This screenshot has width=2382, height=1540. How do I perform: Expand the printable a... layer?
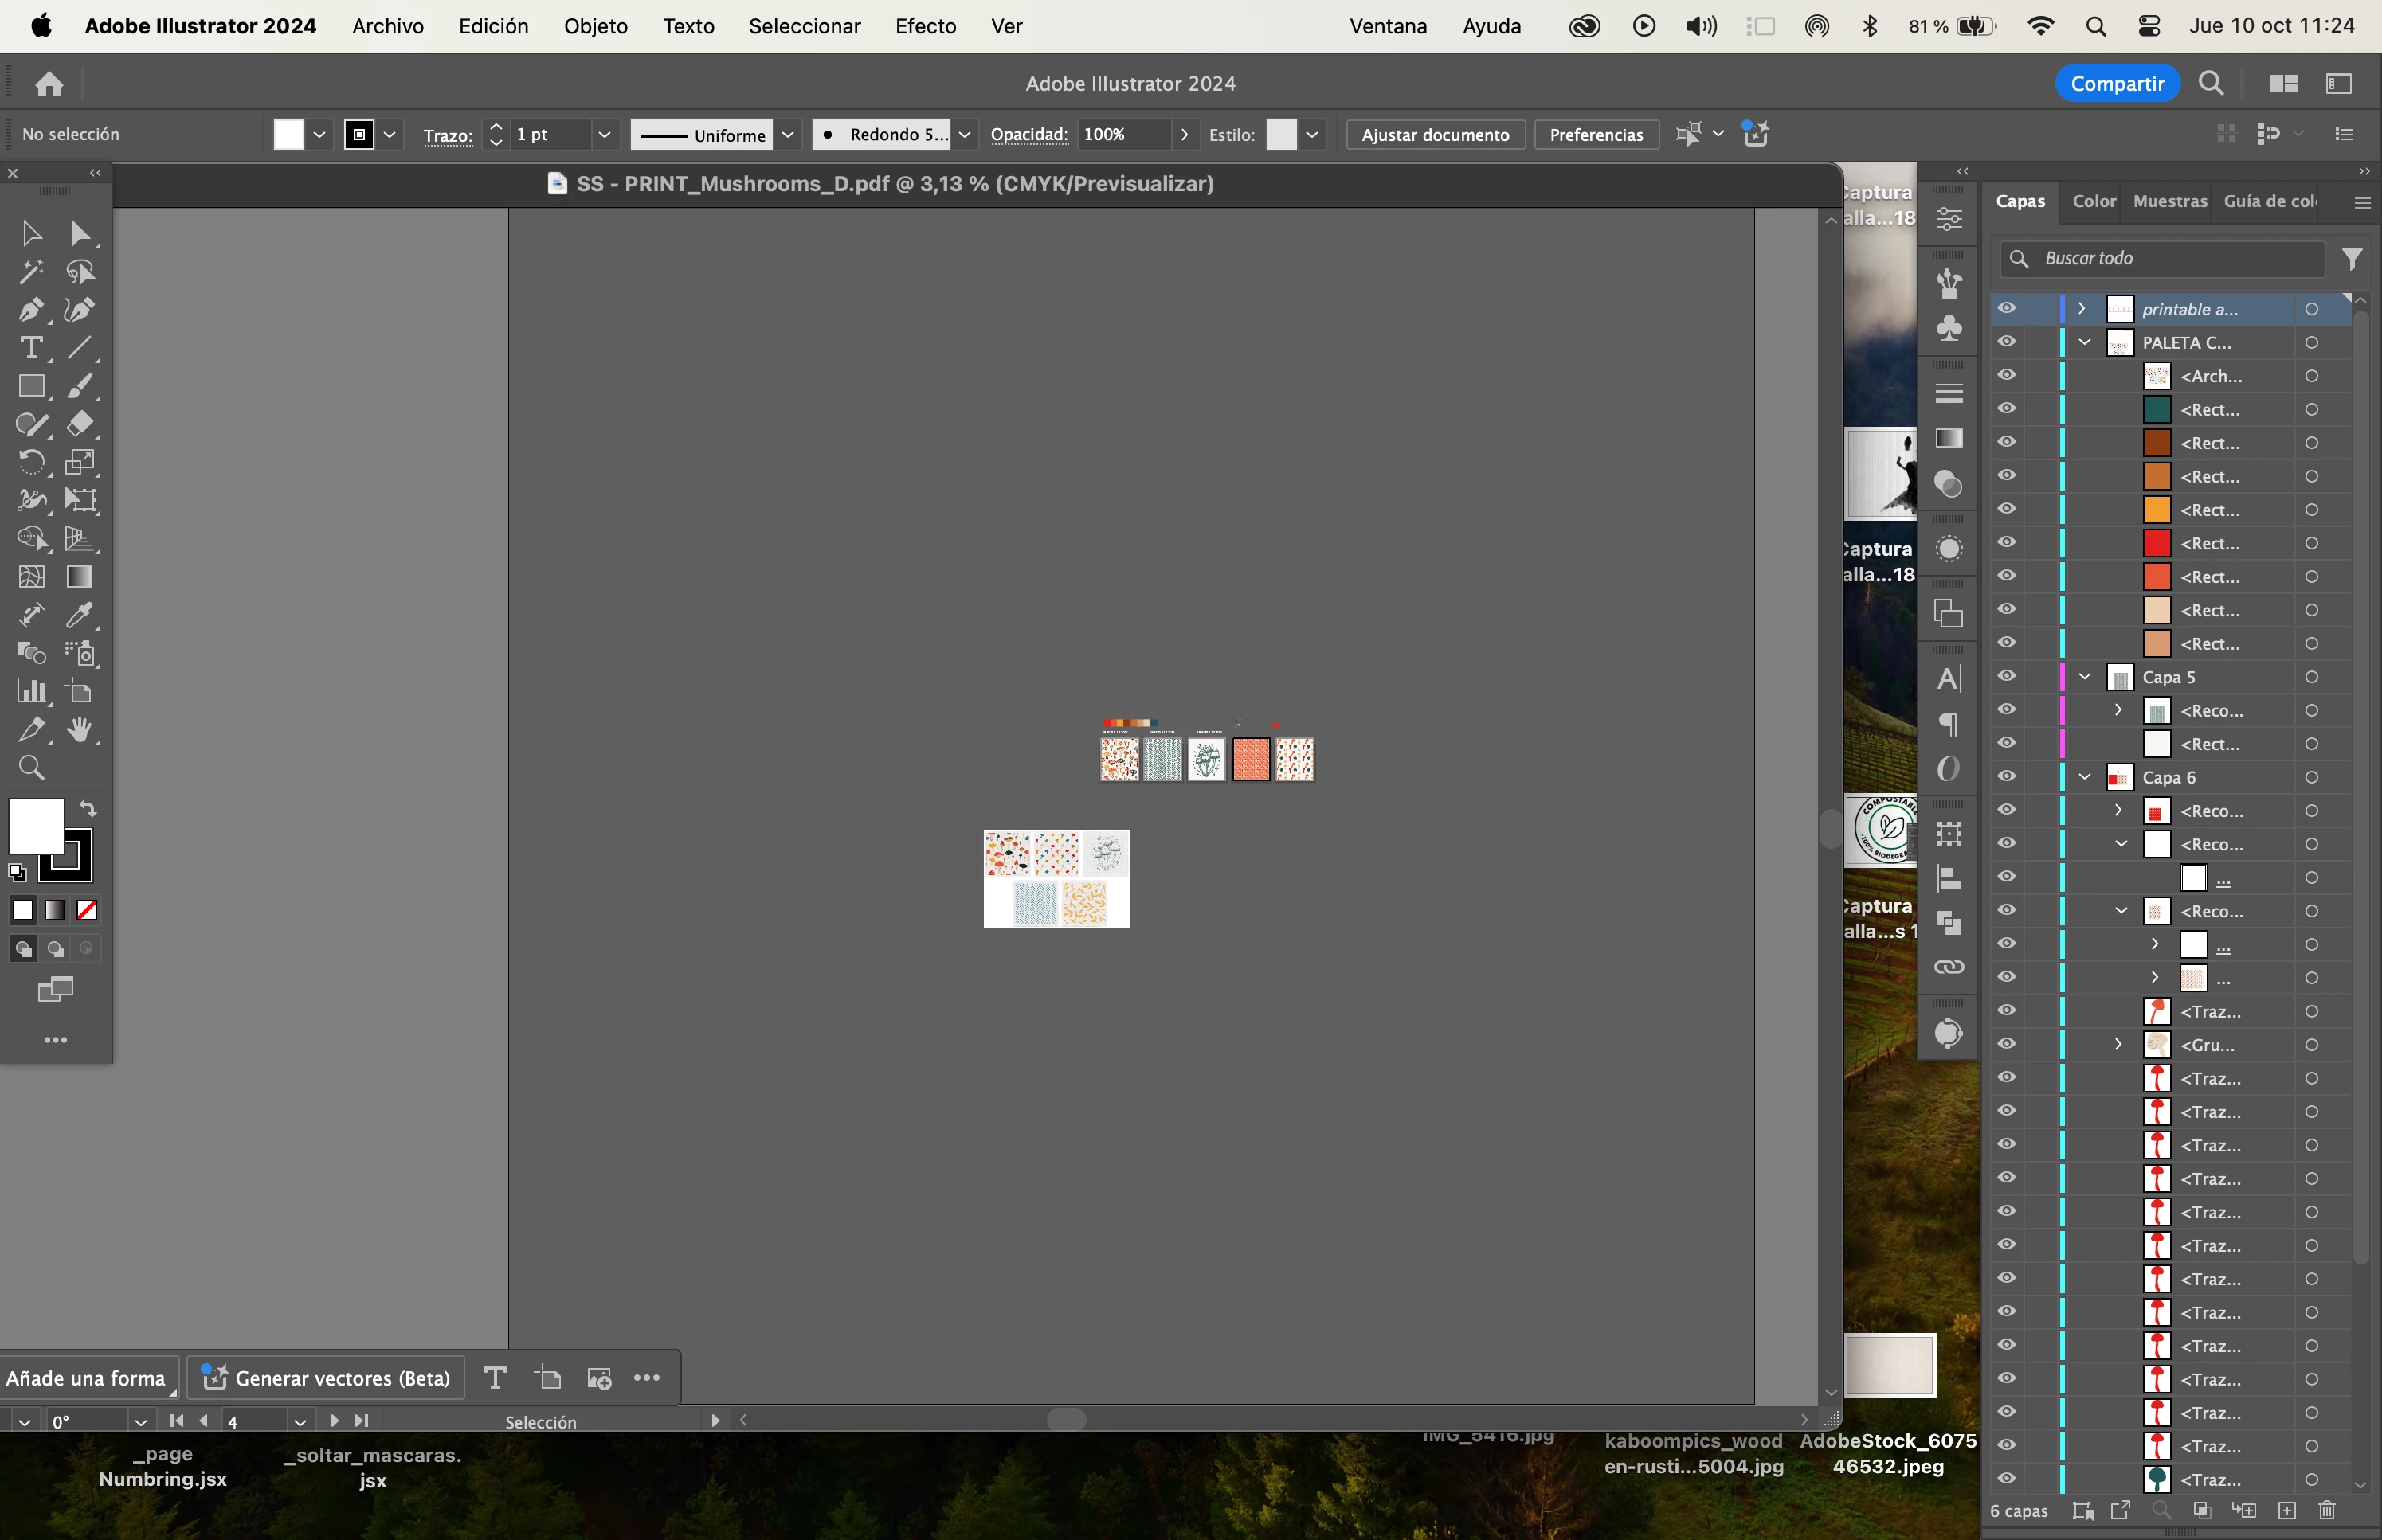2082,309
